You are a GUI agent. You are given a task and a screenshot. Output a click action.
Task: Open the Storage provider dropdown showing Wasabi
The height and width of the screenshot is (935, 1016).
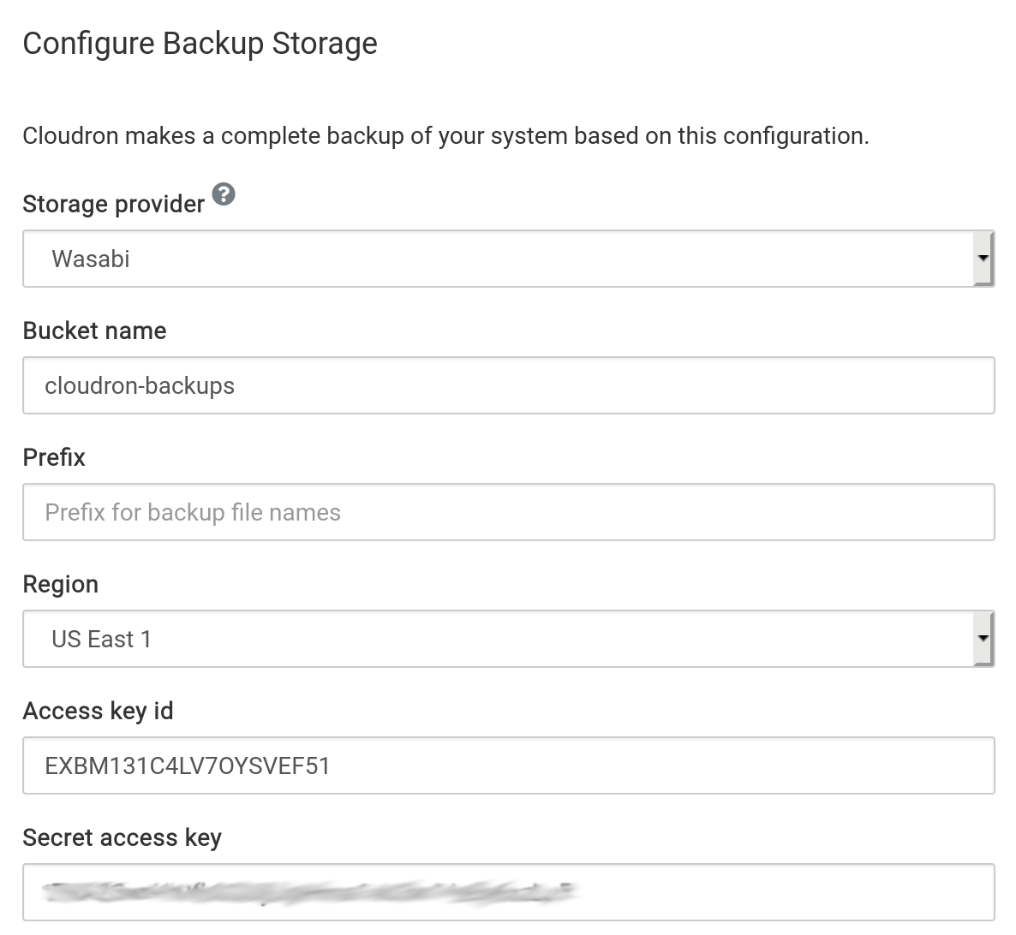point(497,259)
